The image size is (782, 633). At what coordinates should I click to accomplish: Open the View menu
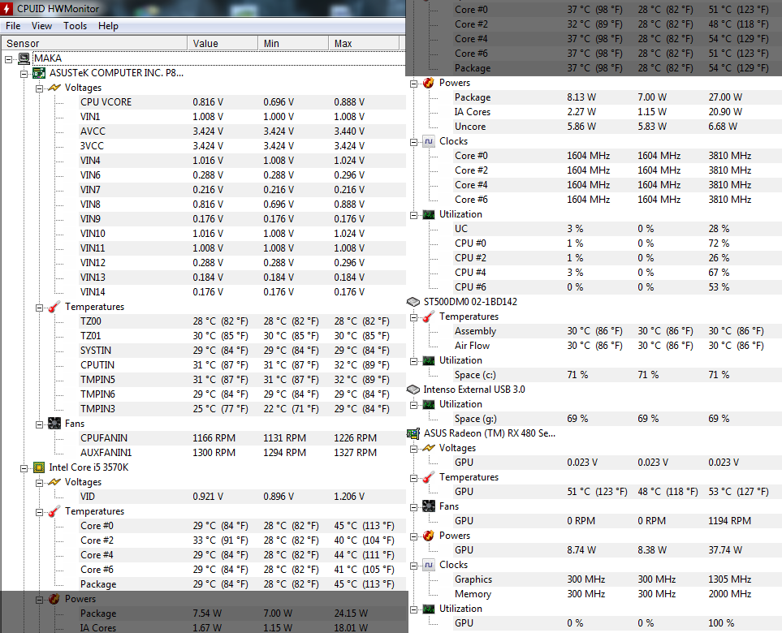click(41, 26)
